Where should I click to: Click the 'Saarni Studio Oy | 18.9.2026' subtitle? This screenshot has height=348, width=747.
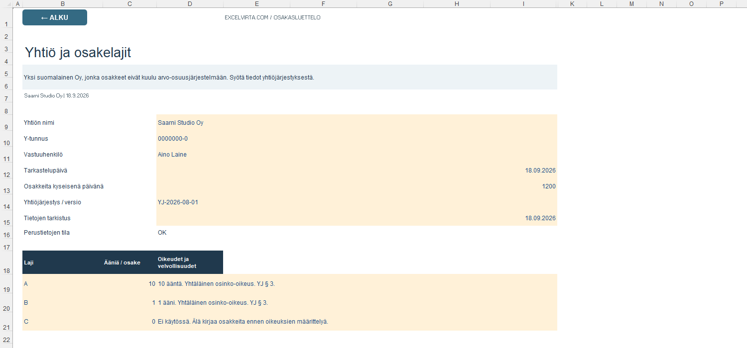click(56, 95)
